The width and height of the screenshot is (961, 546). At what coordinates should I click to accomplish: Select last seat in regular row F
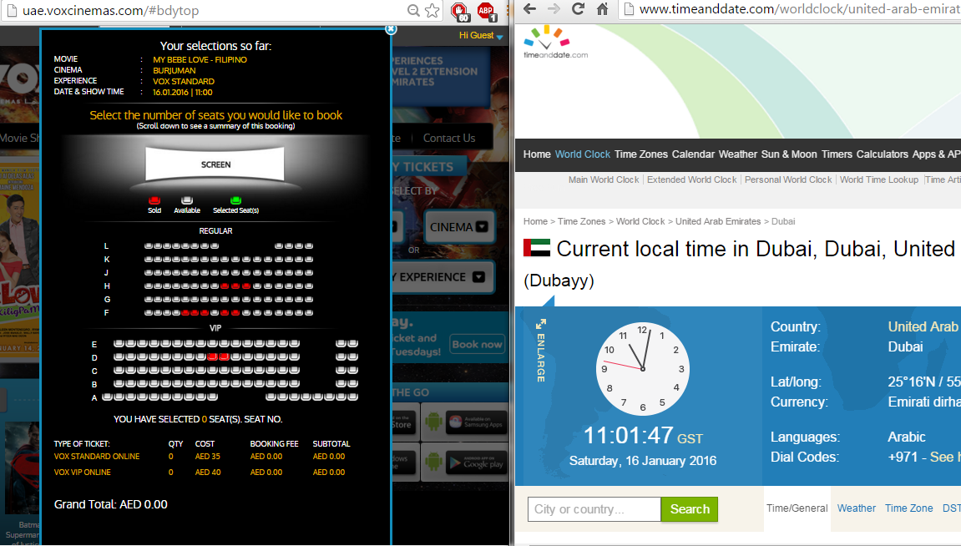click(x=309, y=313)
